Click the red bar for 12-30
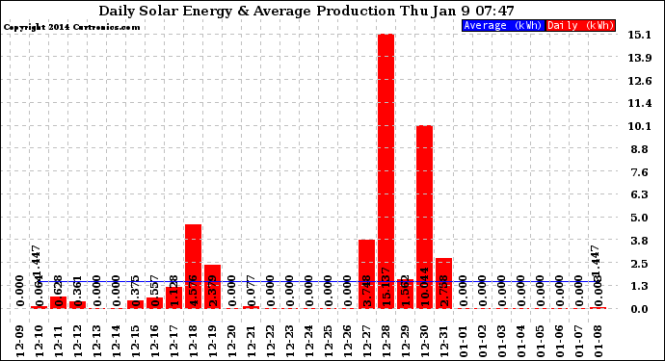665x361 pixels. click(x=424, y=217)
